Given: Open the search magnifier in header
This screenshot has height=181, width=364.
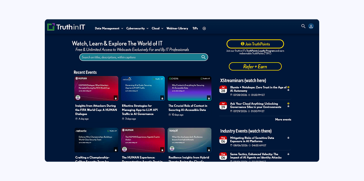Looking at the screenshot, I should [x=303, y=26].
